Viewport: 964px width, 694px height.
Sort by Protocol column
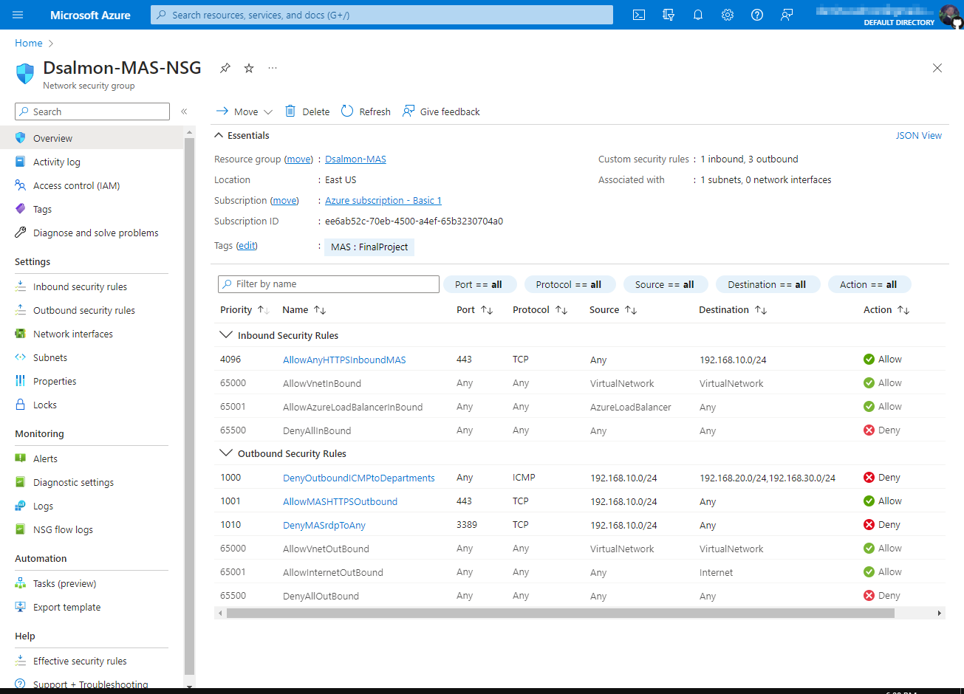(540, 310)
